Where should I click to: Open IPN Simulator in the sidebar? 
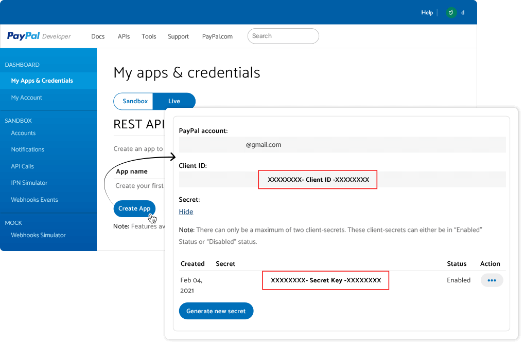click(29, 183)
